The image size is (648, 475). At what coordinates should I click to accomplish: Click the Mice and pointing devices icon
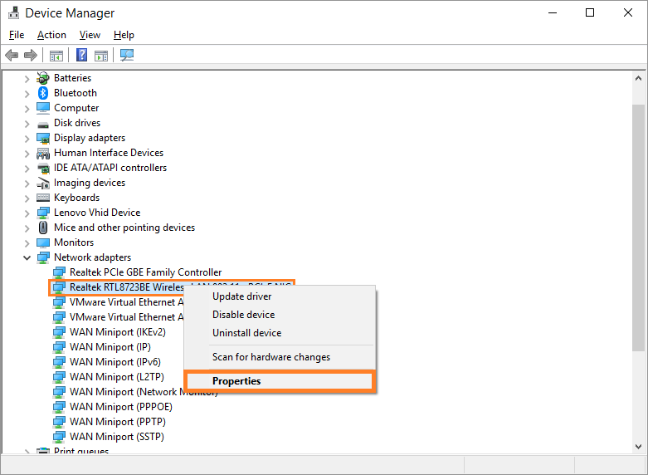[x=43, y=228]
